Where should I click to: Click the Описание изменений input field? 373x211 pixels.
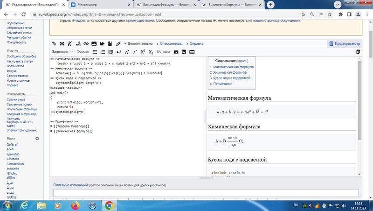(206, 193)
